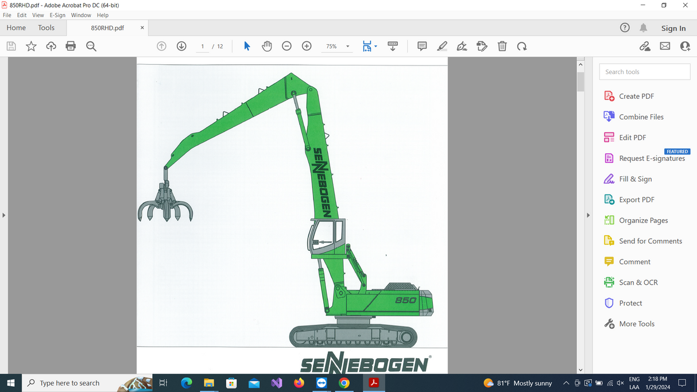
Task: Click the Zoom out magnifier icon
Action: click(x=286, y=46)
